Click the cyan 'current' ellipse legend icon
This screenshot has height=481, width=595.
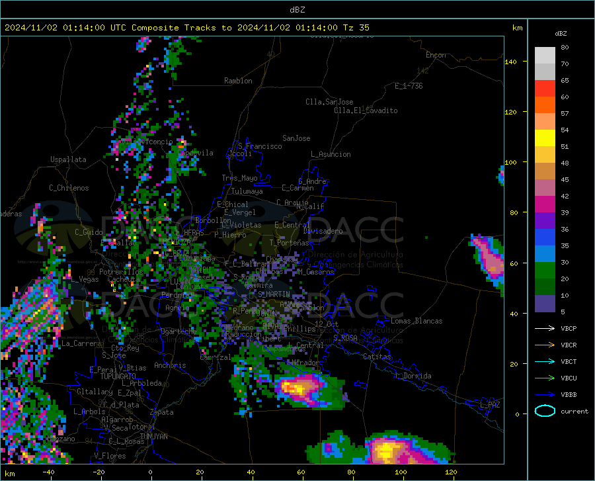545,411
